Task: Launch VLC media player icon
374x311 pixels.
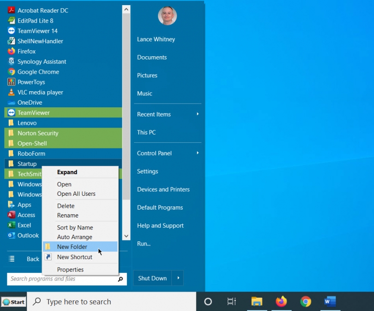Action: (x=11, y=92)
